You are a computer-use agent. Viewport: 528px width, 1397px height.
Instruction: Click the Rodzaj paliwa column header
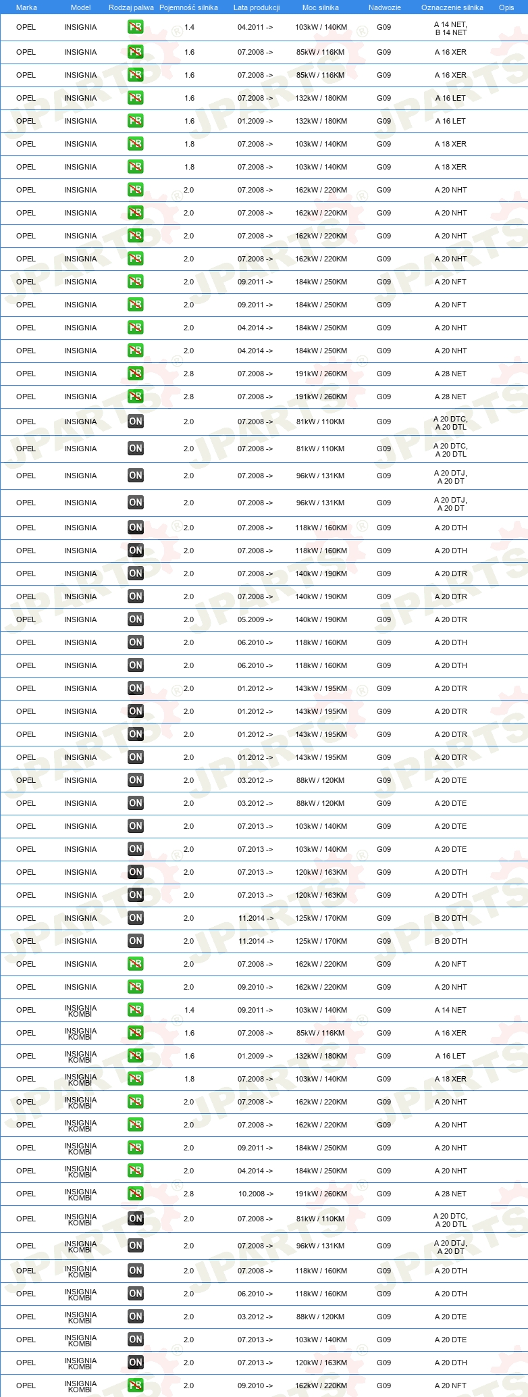click(131, 7)
